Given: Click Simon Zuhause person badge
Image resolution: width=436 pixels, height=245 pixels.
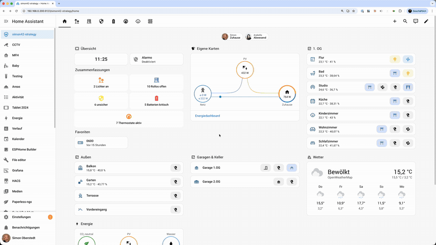Looking at the screenshot, I should (x=231, y=37).
